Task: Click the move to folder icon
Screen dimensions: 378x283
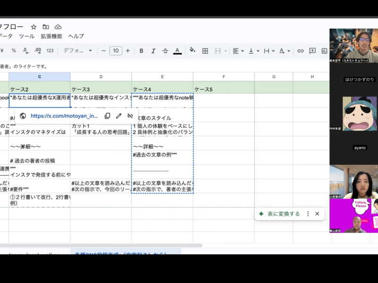Action: tap(46, 27)
